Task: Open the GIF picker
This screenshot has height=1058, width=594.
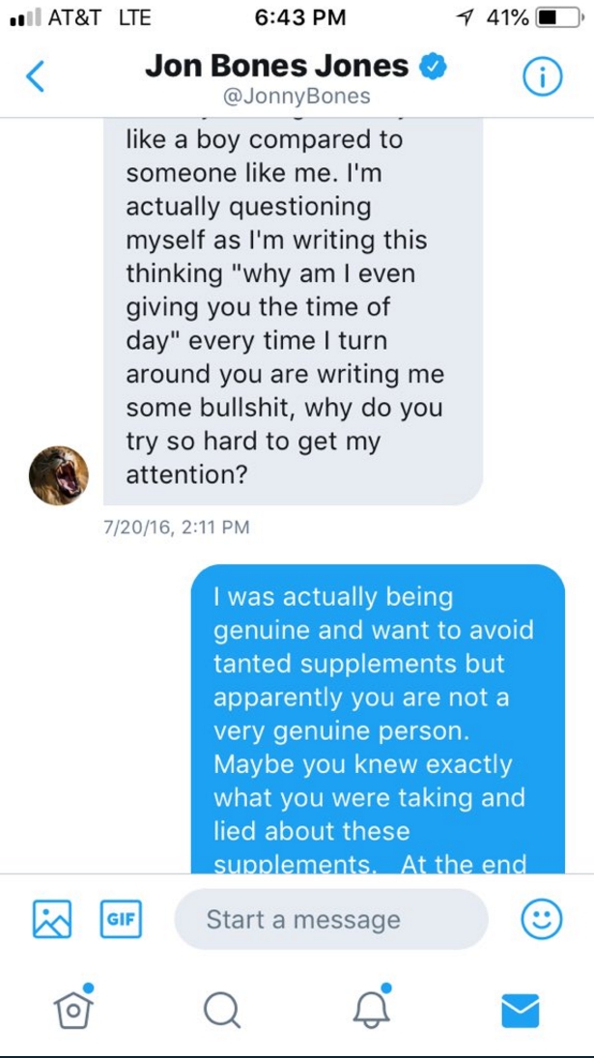Action: coord(120,918)
